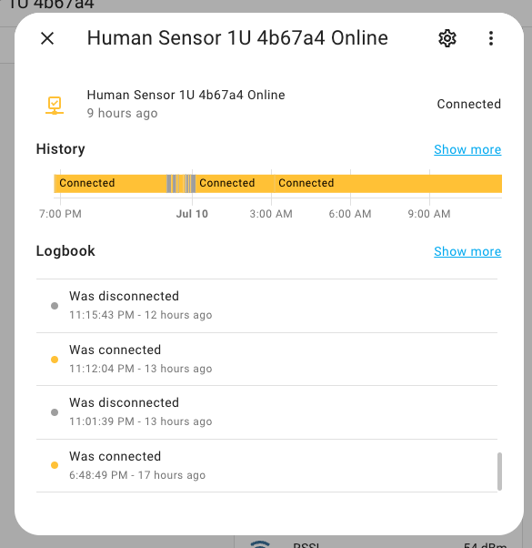Click the gray dot for 11:15:43 PM entry
This screenshot has width=532, height=548.
[55, 306]
